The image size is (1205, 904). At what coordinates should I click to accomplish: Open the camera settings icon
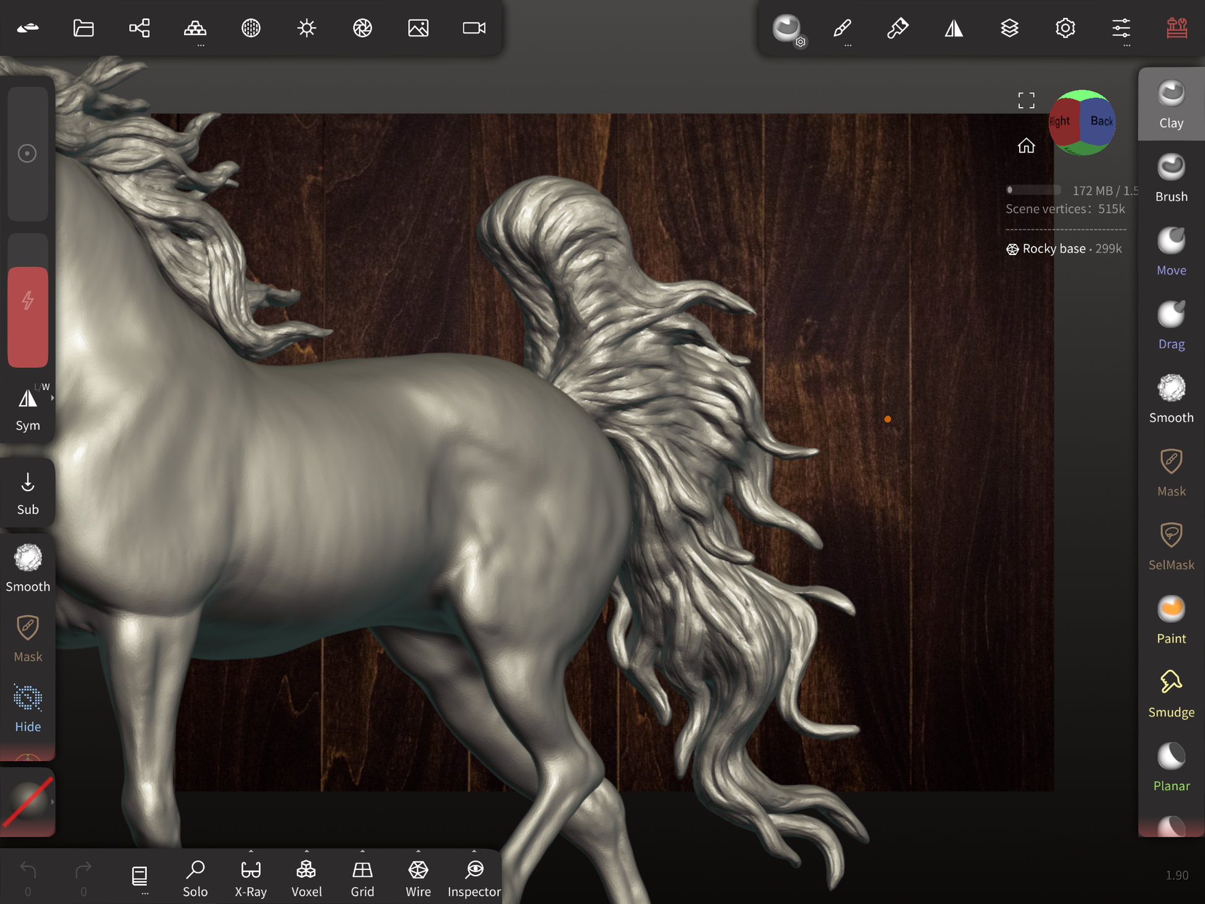click(474, 28)
